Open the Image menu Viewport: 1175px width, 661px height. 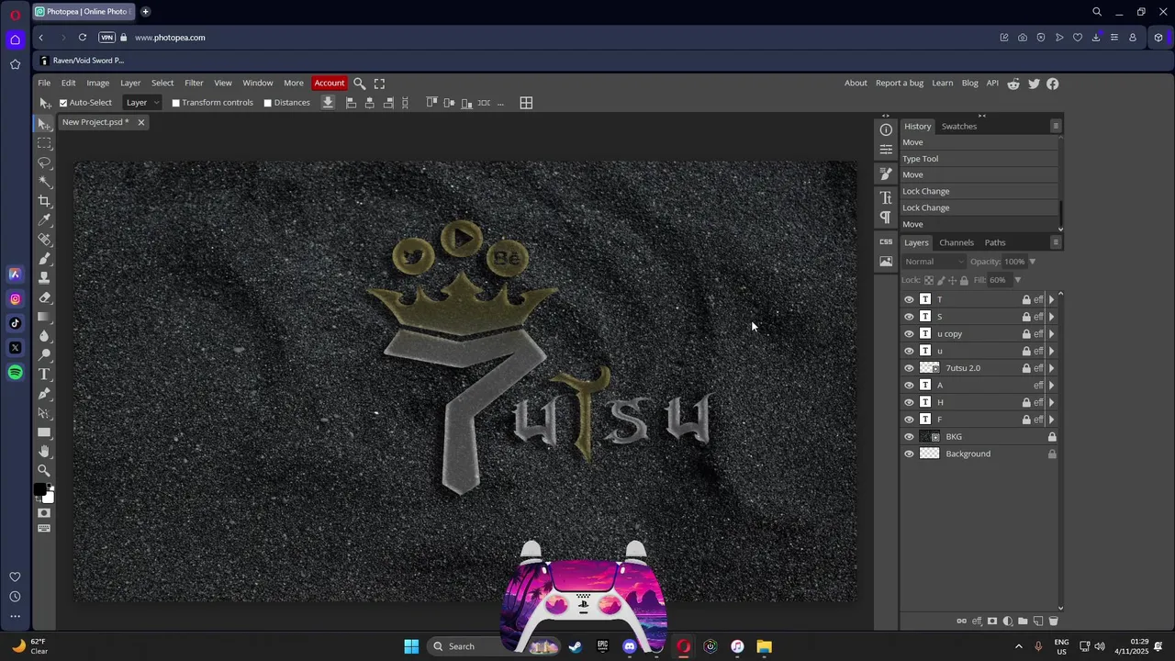[98, 84]
